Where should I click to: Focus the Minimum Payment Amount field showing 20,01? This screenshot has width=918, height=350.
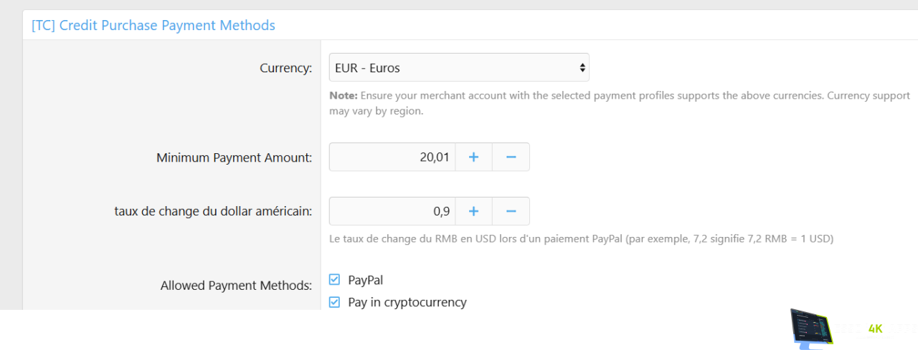(392, 157)
